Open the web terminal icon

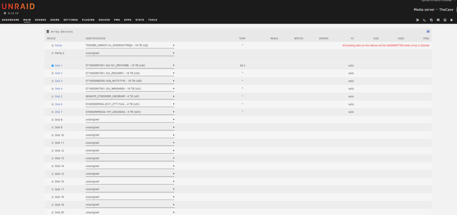[425, 20]
